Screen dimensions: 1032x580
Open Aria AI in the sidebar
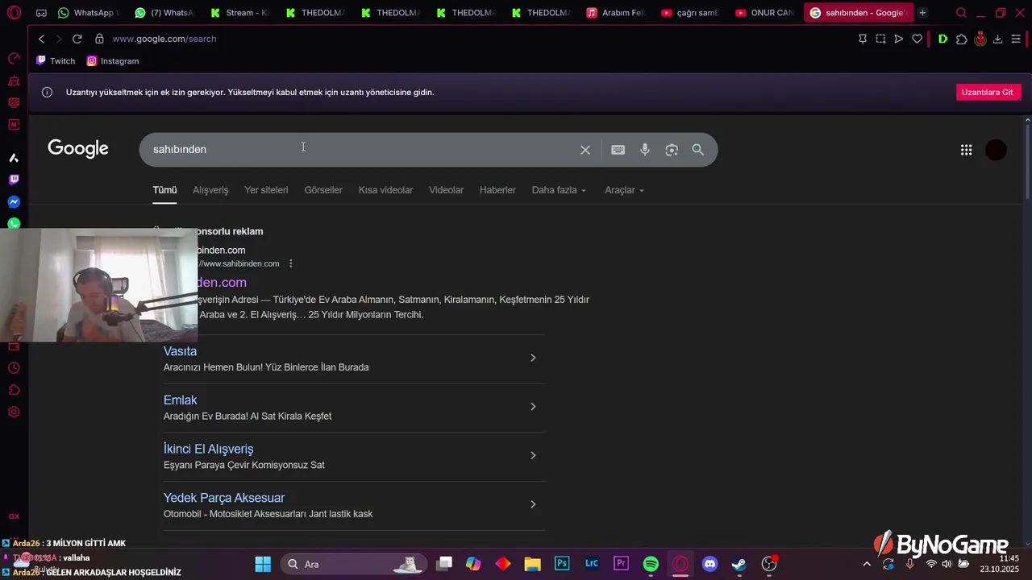(x=14, y=158)
